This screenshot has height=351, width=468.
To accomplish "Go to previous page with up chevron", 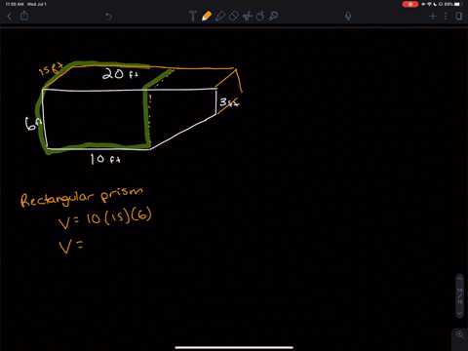I will (x=459, y=279).
